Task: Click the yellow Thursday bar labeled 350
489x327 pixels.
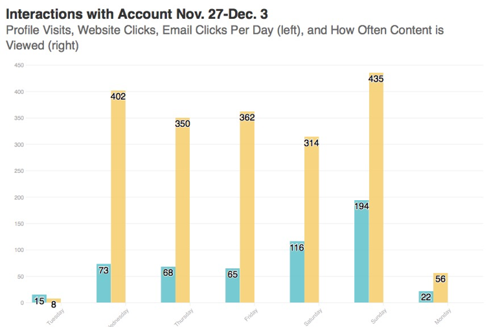Action: coord(183,210)
